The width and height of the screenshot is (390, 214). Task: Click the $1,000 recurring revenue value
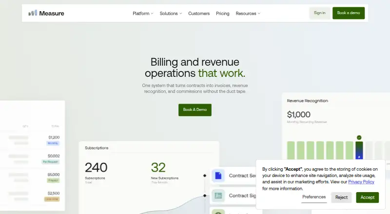(x=298, y=114)
